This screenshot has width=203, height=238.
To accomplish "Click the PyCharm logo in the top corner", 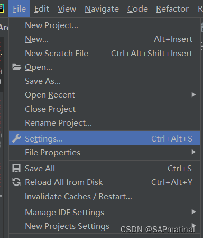I will (x=2, y=8).
